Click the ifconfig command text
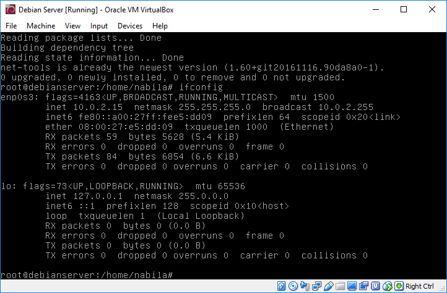The width and height of the screenshot is (447, 293). 201,87
